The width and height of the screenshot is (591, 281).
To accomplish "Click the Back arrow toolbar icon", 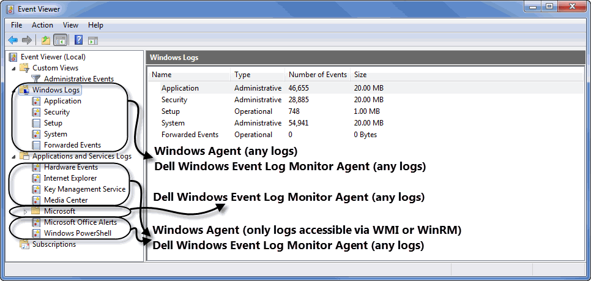I will pos(13,40).
